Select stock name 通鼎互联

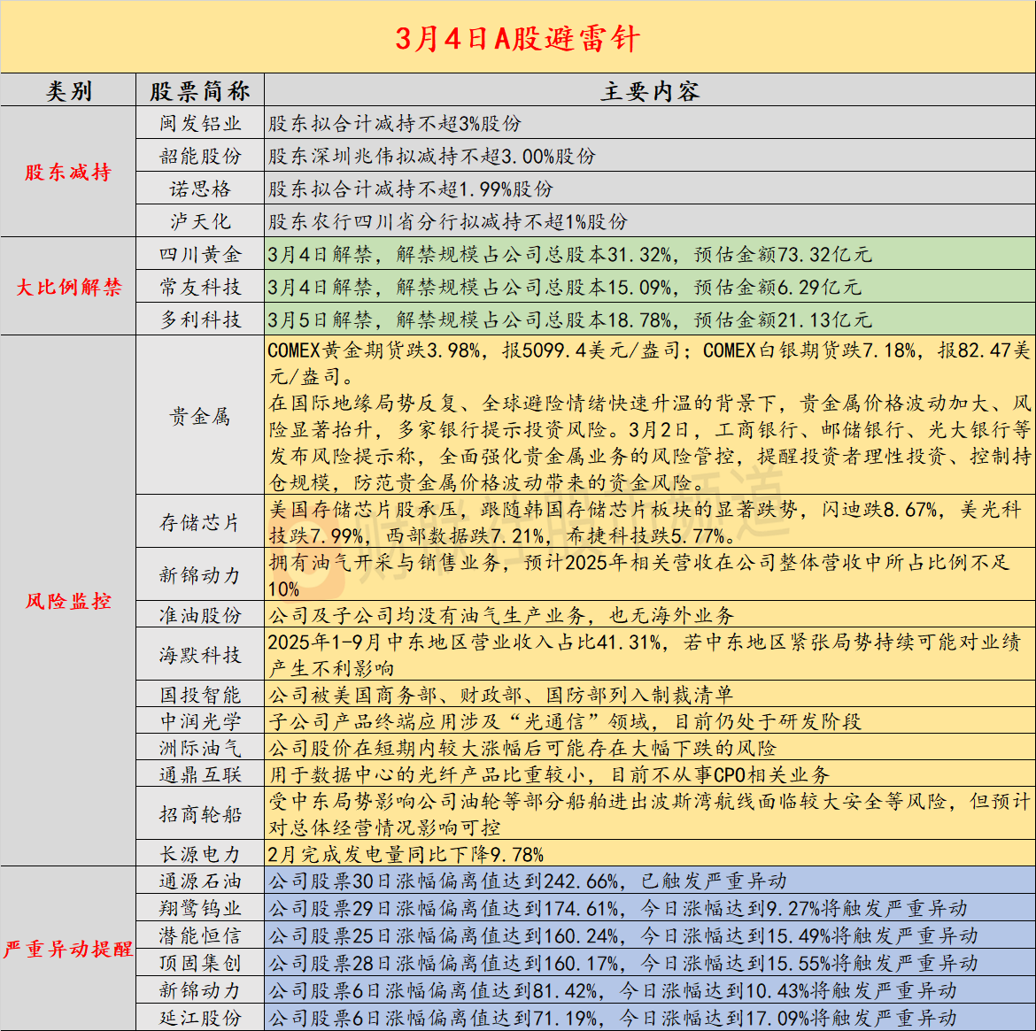(x=200, y=774)
